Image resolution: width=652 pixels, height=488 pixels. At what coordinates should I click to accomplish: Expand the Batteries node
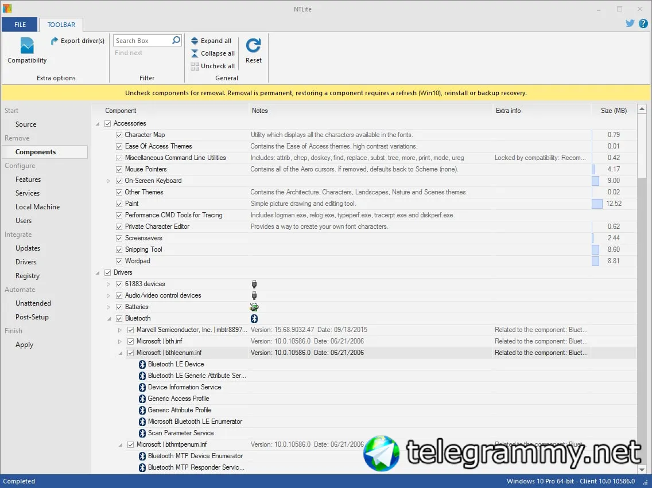point(108,307)
